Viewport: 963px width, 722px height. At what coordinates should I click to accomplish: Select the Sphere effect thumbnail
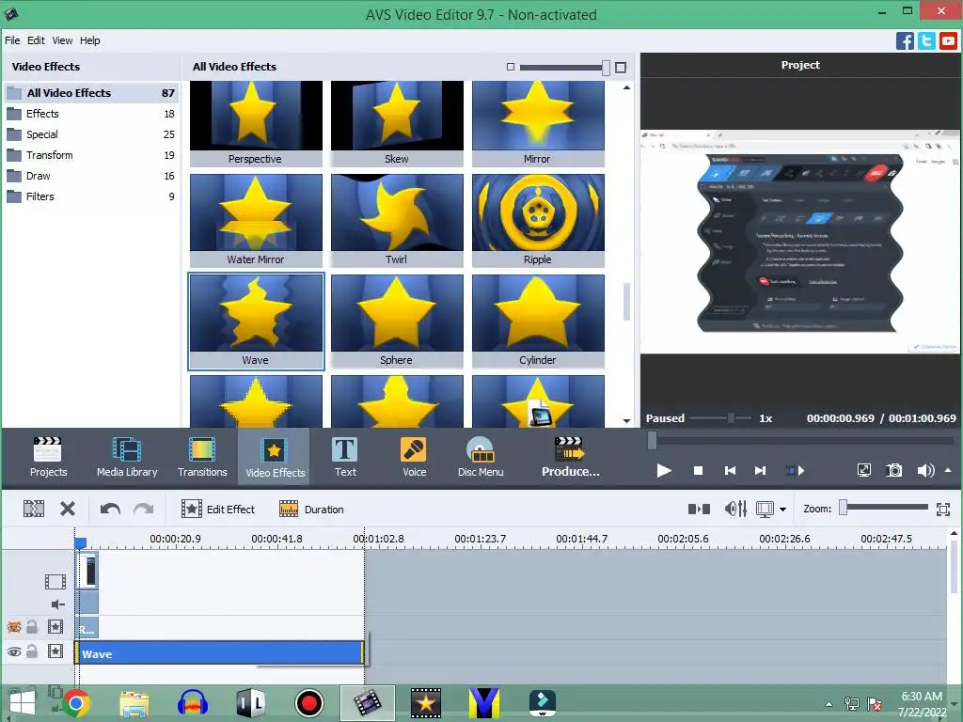point(397,322)
